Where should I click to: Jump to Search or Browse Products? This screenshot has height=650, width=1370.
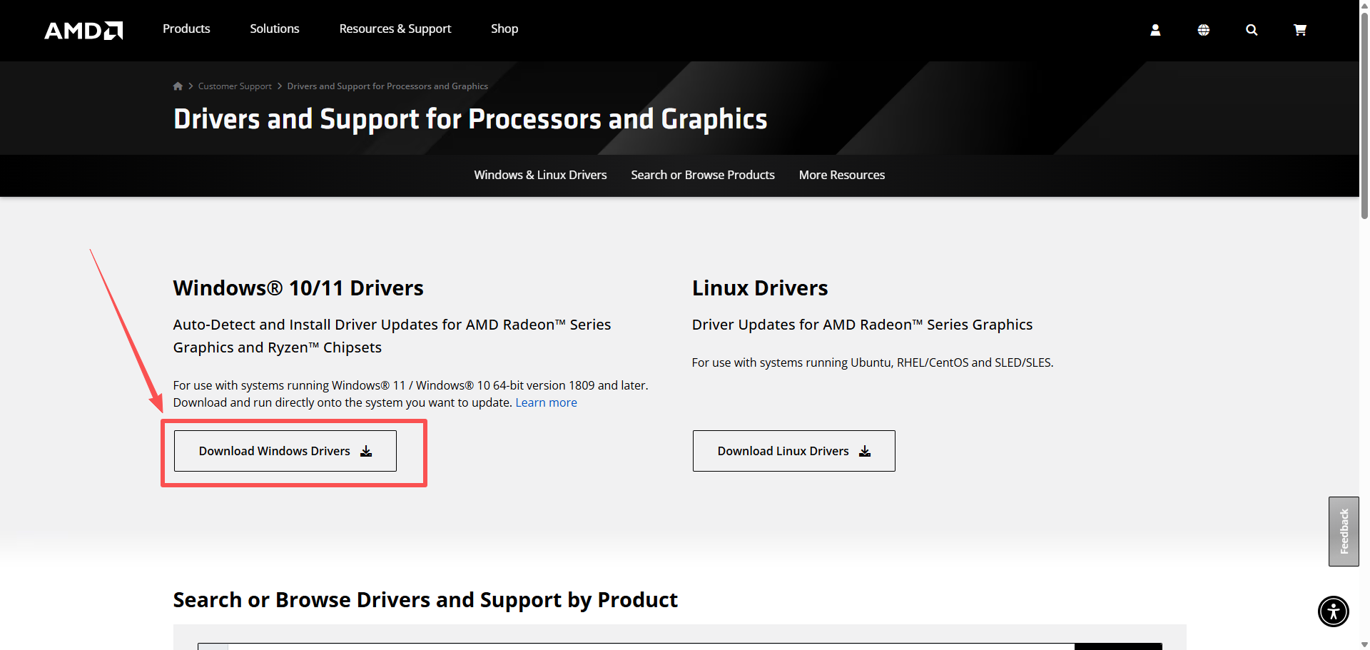[x=703, y=175]
